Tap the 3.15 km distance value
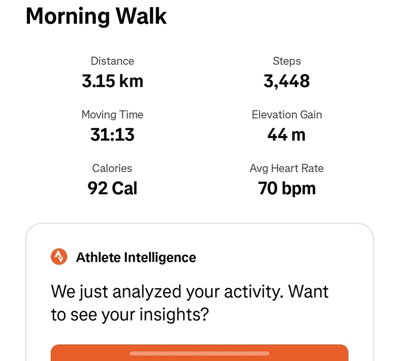This screenshot has height=361, width=399. 112,81
